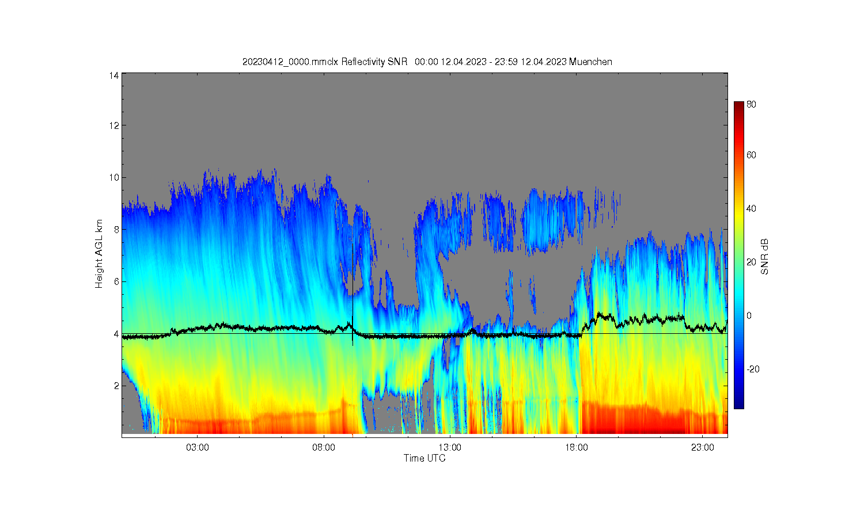Select the 13:00 time tick label
864x518 pixels.
(x=450, y=447)
